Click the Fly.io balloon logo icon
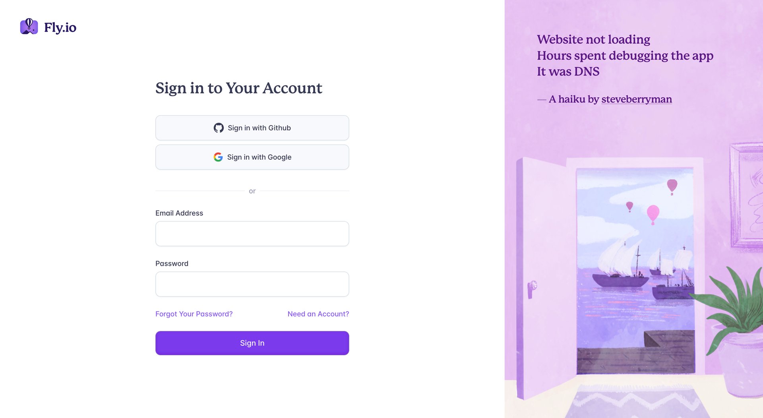 pyautogui.click(x=29, y=27)
